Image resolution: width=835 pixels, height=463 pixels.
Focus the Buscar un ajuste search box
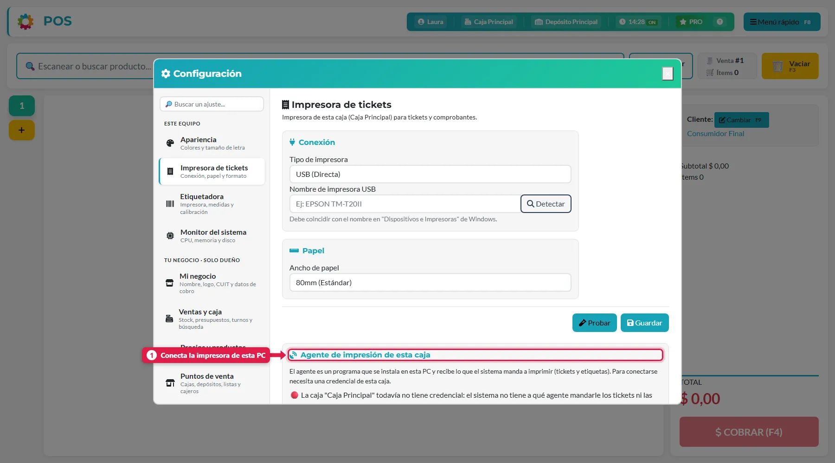point(212,104)
